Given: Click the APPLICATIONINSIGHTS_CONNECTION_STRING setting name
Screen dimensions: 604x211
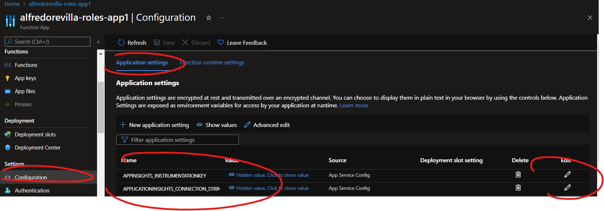Looking at the screenshot, I should [172, 189].
